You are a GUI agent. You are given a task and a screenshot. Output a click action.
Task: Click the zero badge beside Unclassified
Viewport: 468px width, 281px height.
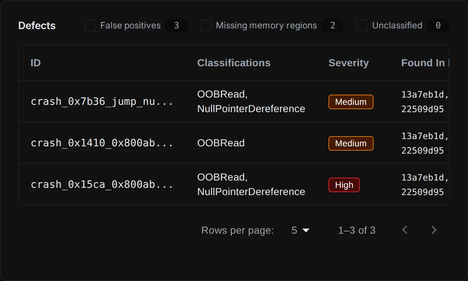click(x=438, y=25)
